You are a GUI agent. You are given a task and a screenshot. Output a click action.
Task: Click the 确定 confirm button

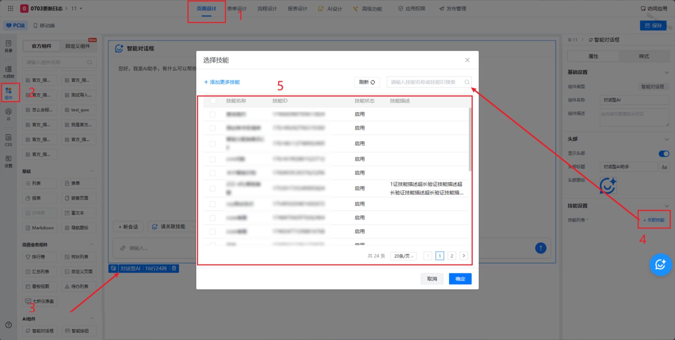click(x=460, y=279)
